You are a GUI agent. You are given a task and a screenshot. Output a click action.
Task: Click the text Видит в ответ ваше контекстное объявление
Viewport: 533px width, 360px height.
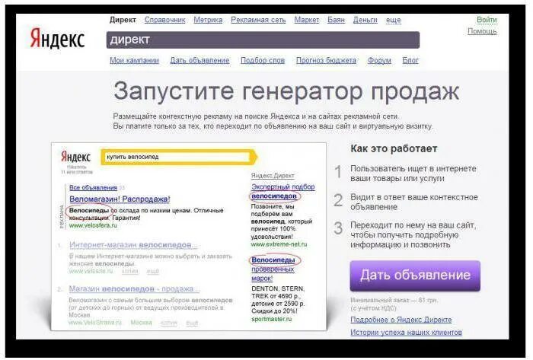point(414,202)
